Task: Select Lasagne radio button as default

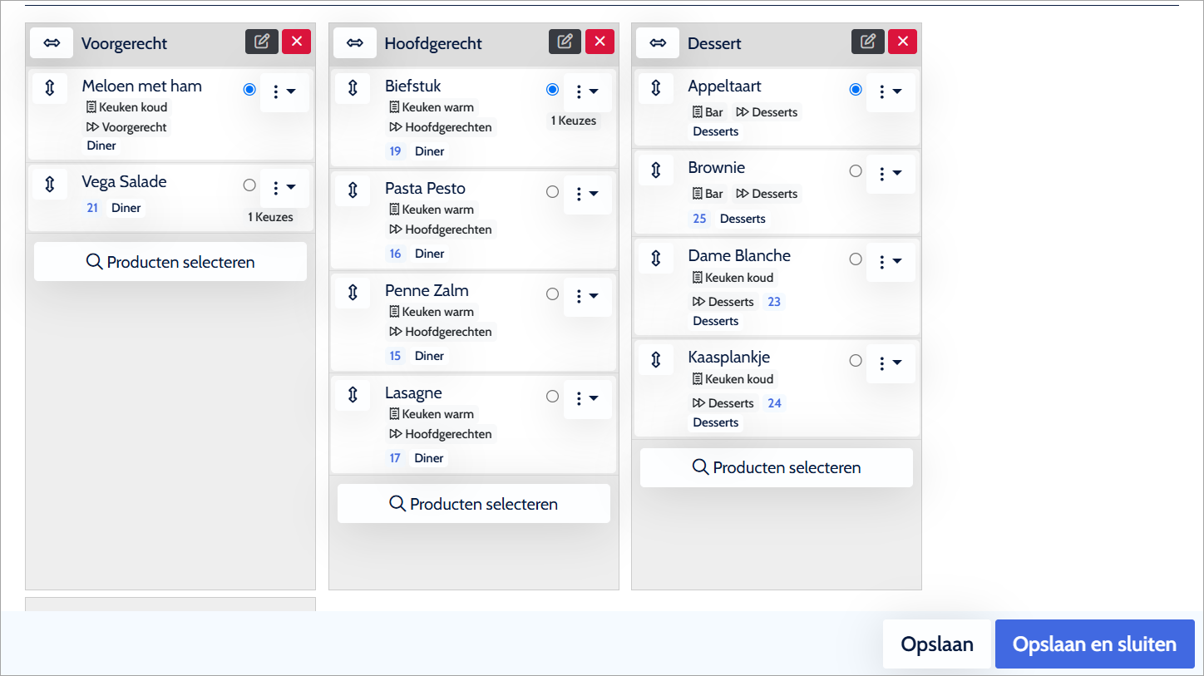Action: pos(552,397)
